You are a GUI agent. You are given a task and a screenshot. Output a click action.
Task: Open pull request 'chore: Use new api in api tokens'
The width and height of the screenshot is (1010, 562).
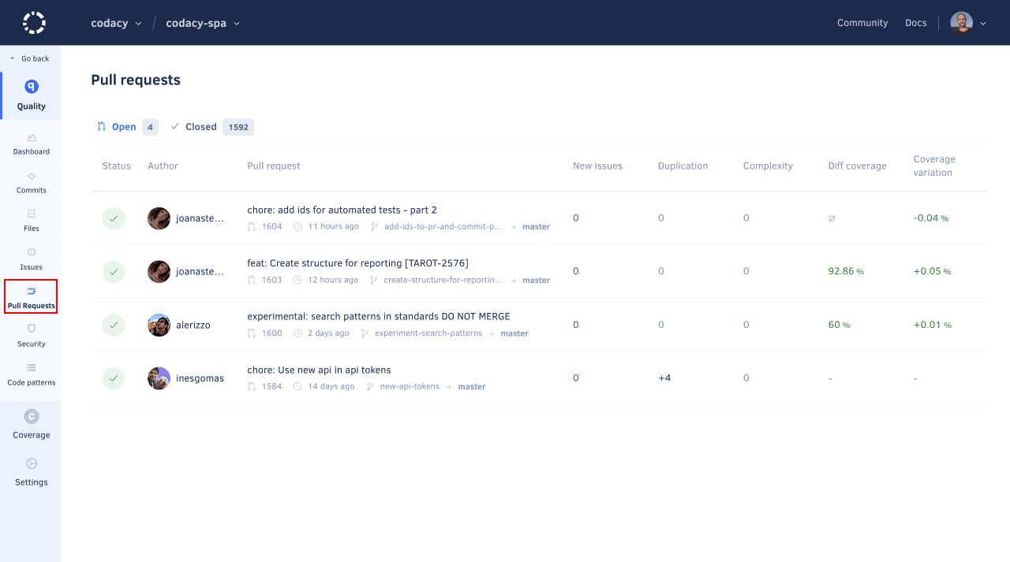(320, 369)
